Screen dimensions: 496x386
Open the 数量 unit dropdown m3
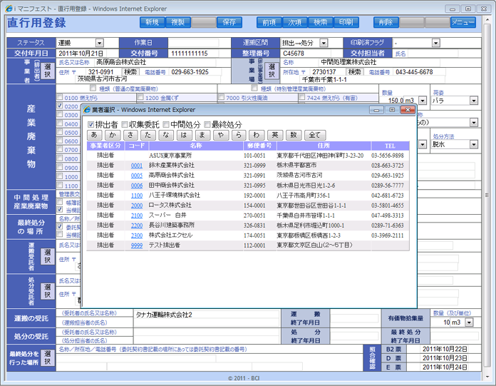423,101
